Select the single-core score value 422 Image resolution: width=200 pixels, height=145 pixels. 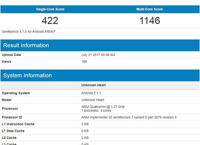coord(50,21)
